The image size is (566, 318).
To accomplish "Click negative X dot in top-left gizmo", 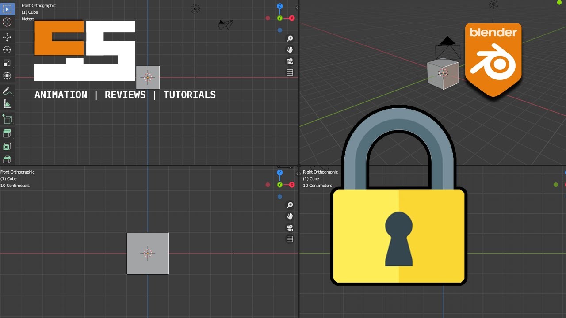I will [268, 18].
